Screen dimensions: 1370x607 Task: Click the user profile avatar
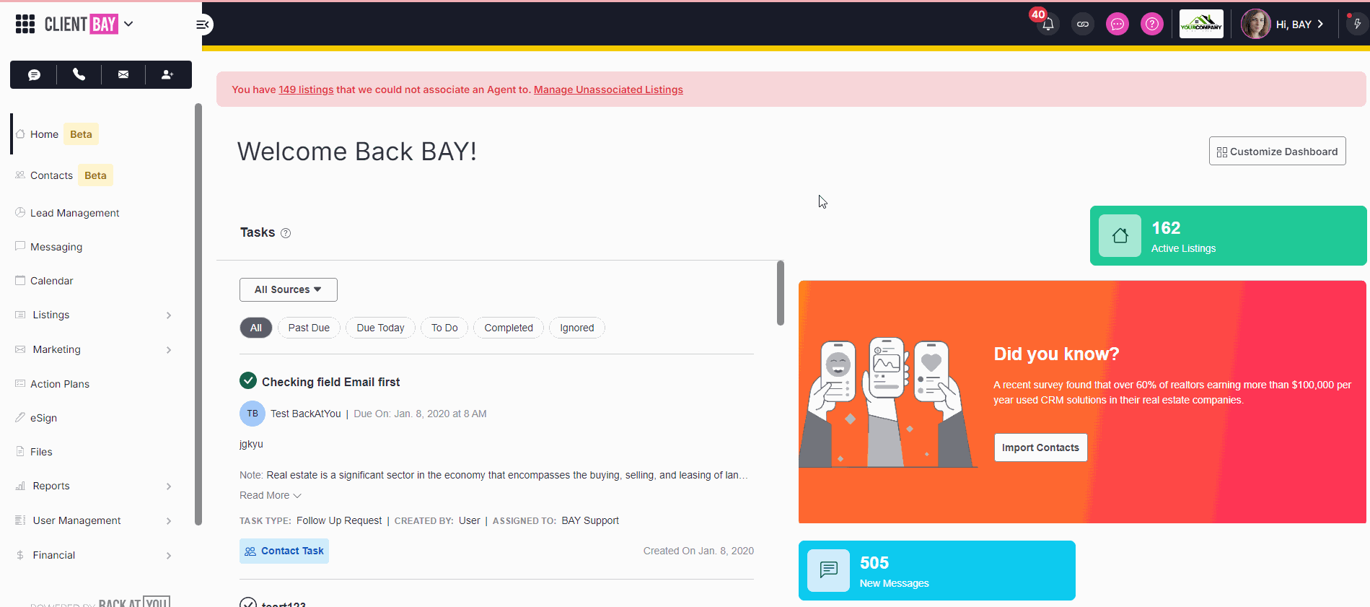coord(1256,24)
